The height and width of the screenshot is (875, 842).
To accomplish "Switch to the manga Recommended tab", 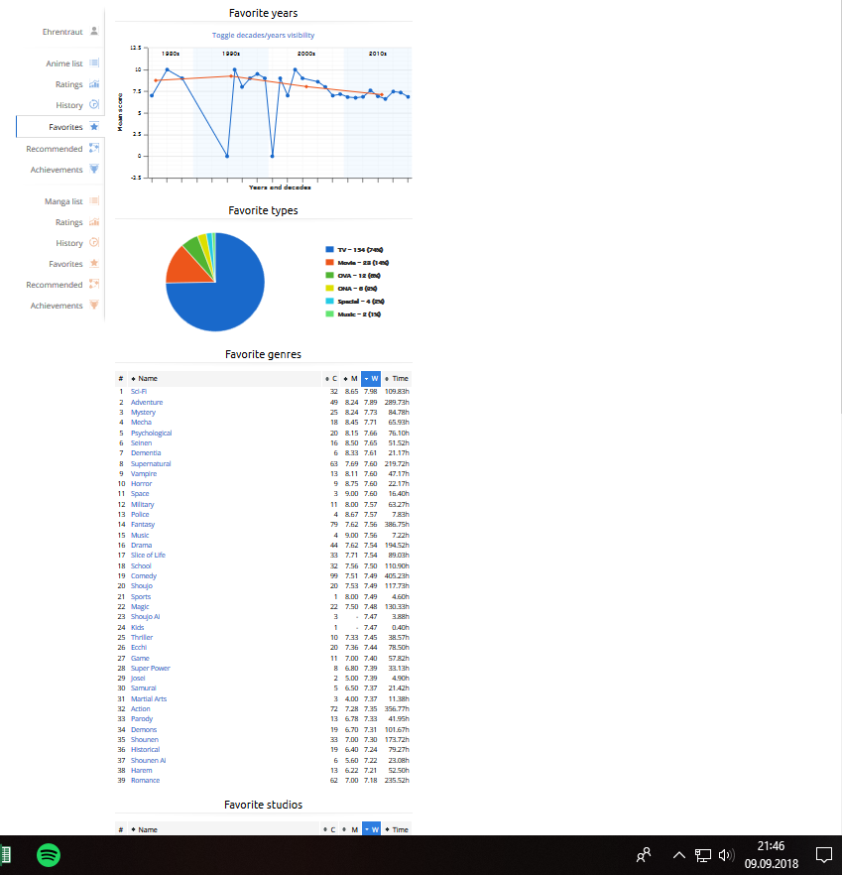I will tap(55, 285).
